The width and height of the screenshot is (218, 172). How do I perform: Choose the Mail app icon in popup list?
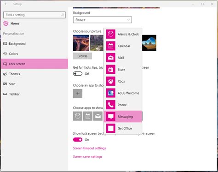(110, 58)
